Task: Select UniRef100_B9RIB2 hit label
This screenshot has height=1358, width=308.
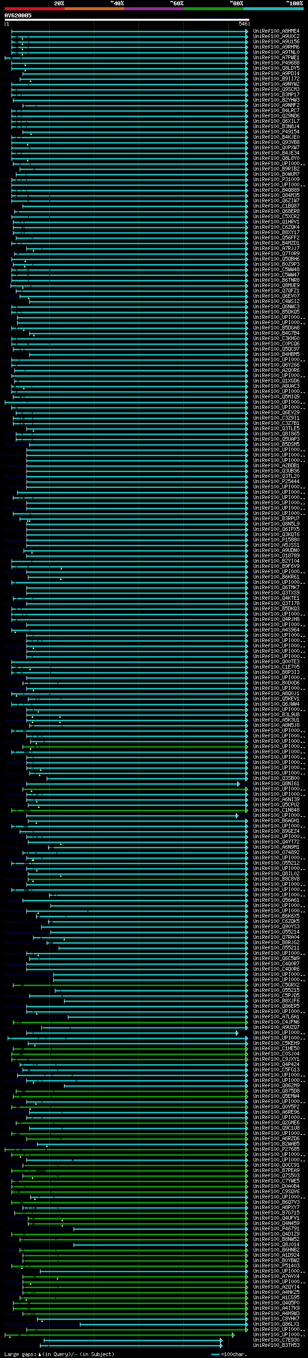Action: (x=276, y=169)
